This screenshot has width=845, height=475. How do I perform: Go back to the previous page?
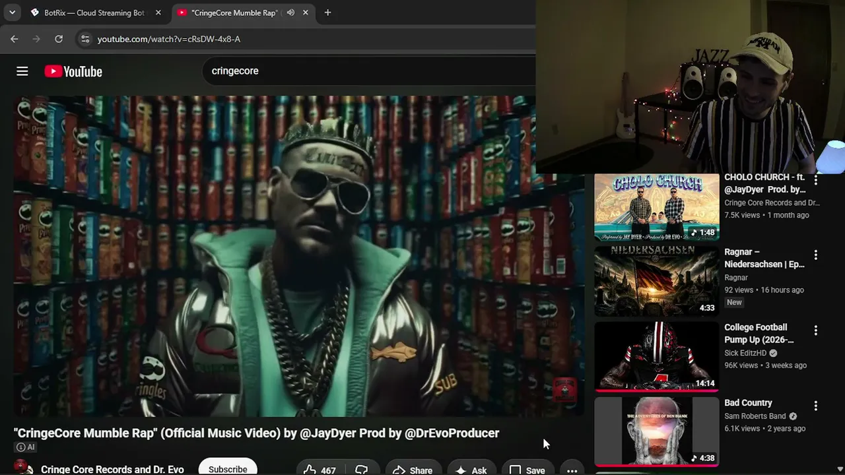point(15,39)
